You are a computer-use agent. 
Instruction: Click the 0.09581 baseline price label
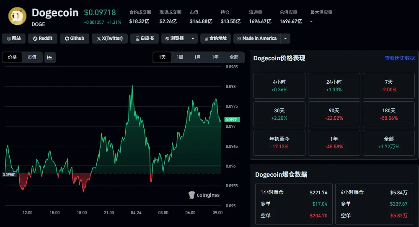(9, 175)
